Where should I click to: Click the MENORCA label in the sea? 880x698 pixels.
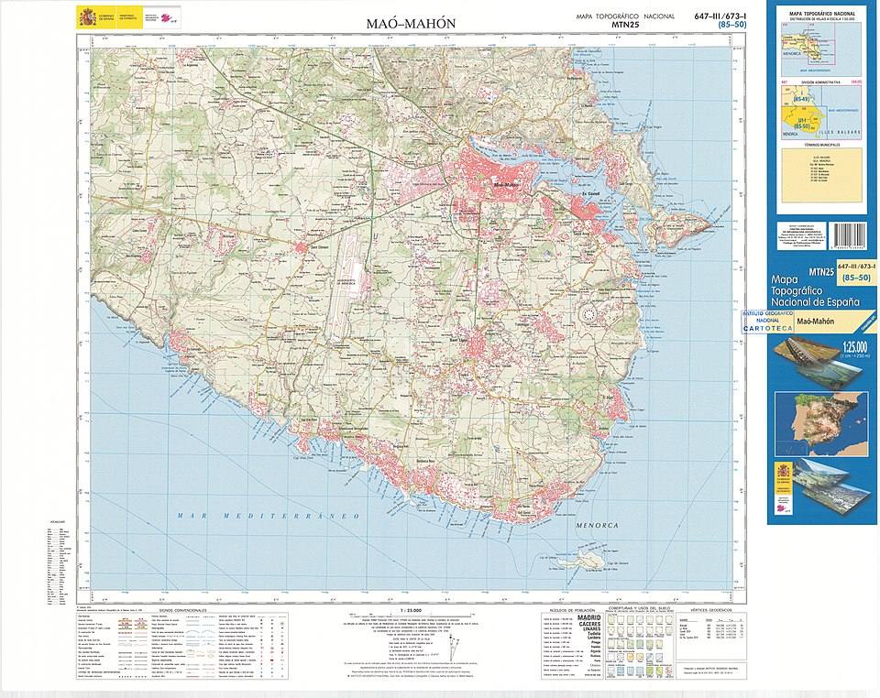(x=598, y=525)
